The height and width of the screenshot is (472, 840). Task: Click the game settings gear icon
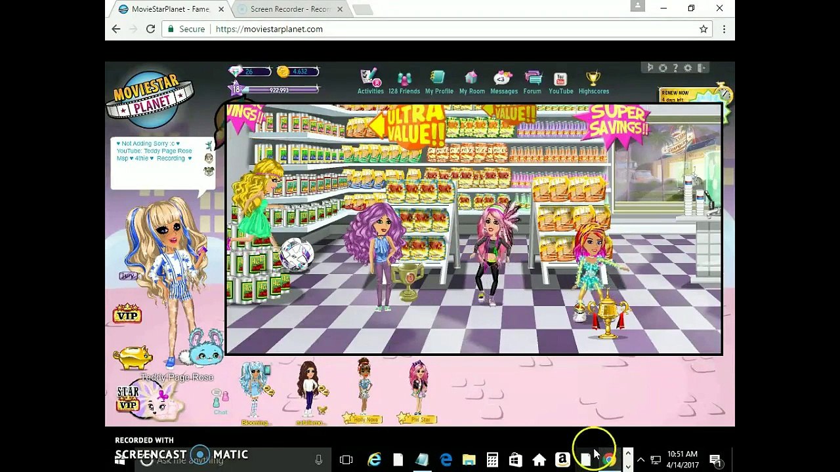[688, 68]
